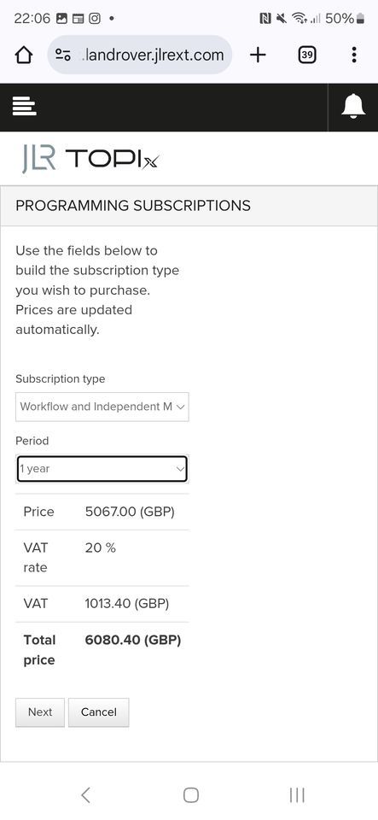Tap the Instagram notification status icon

[x=95, y=18]
